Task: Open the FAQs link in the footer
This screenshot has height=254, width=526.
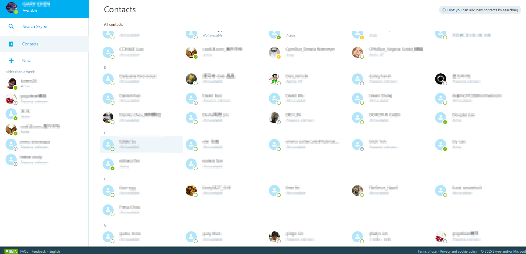Action: [x=24, y=252]
